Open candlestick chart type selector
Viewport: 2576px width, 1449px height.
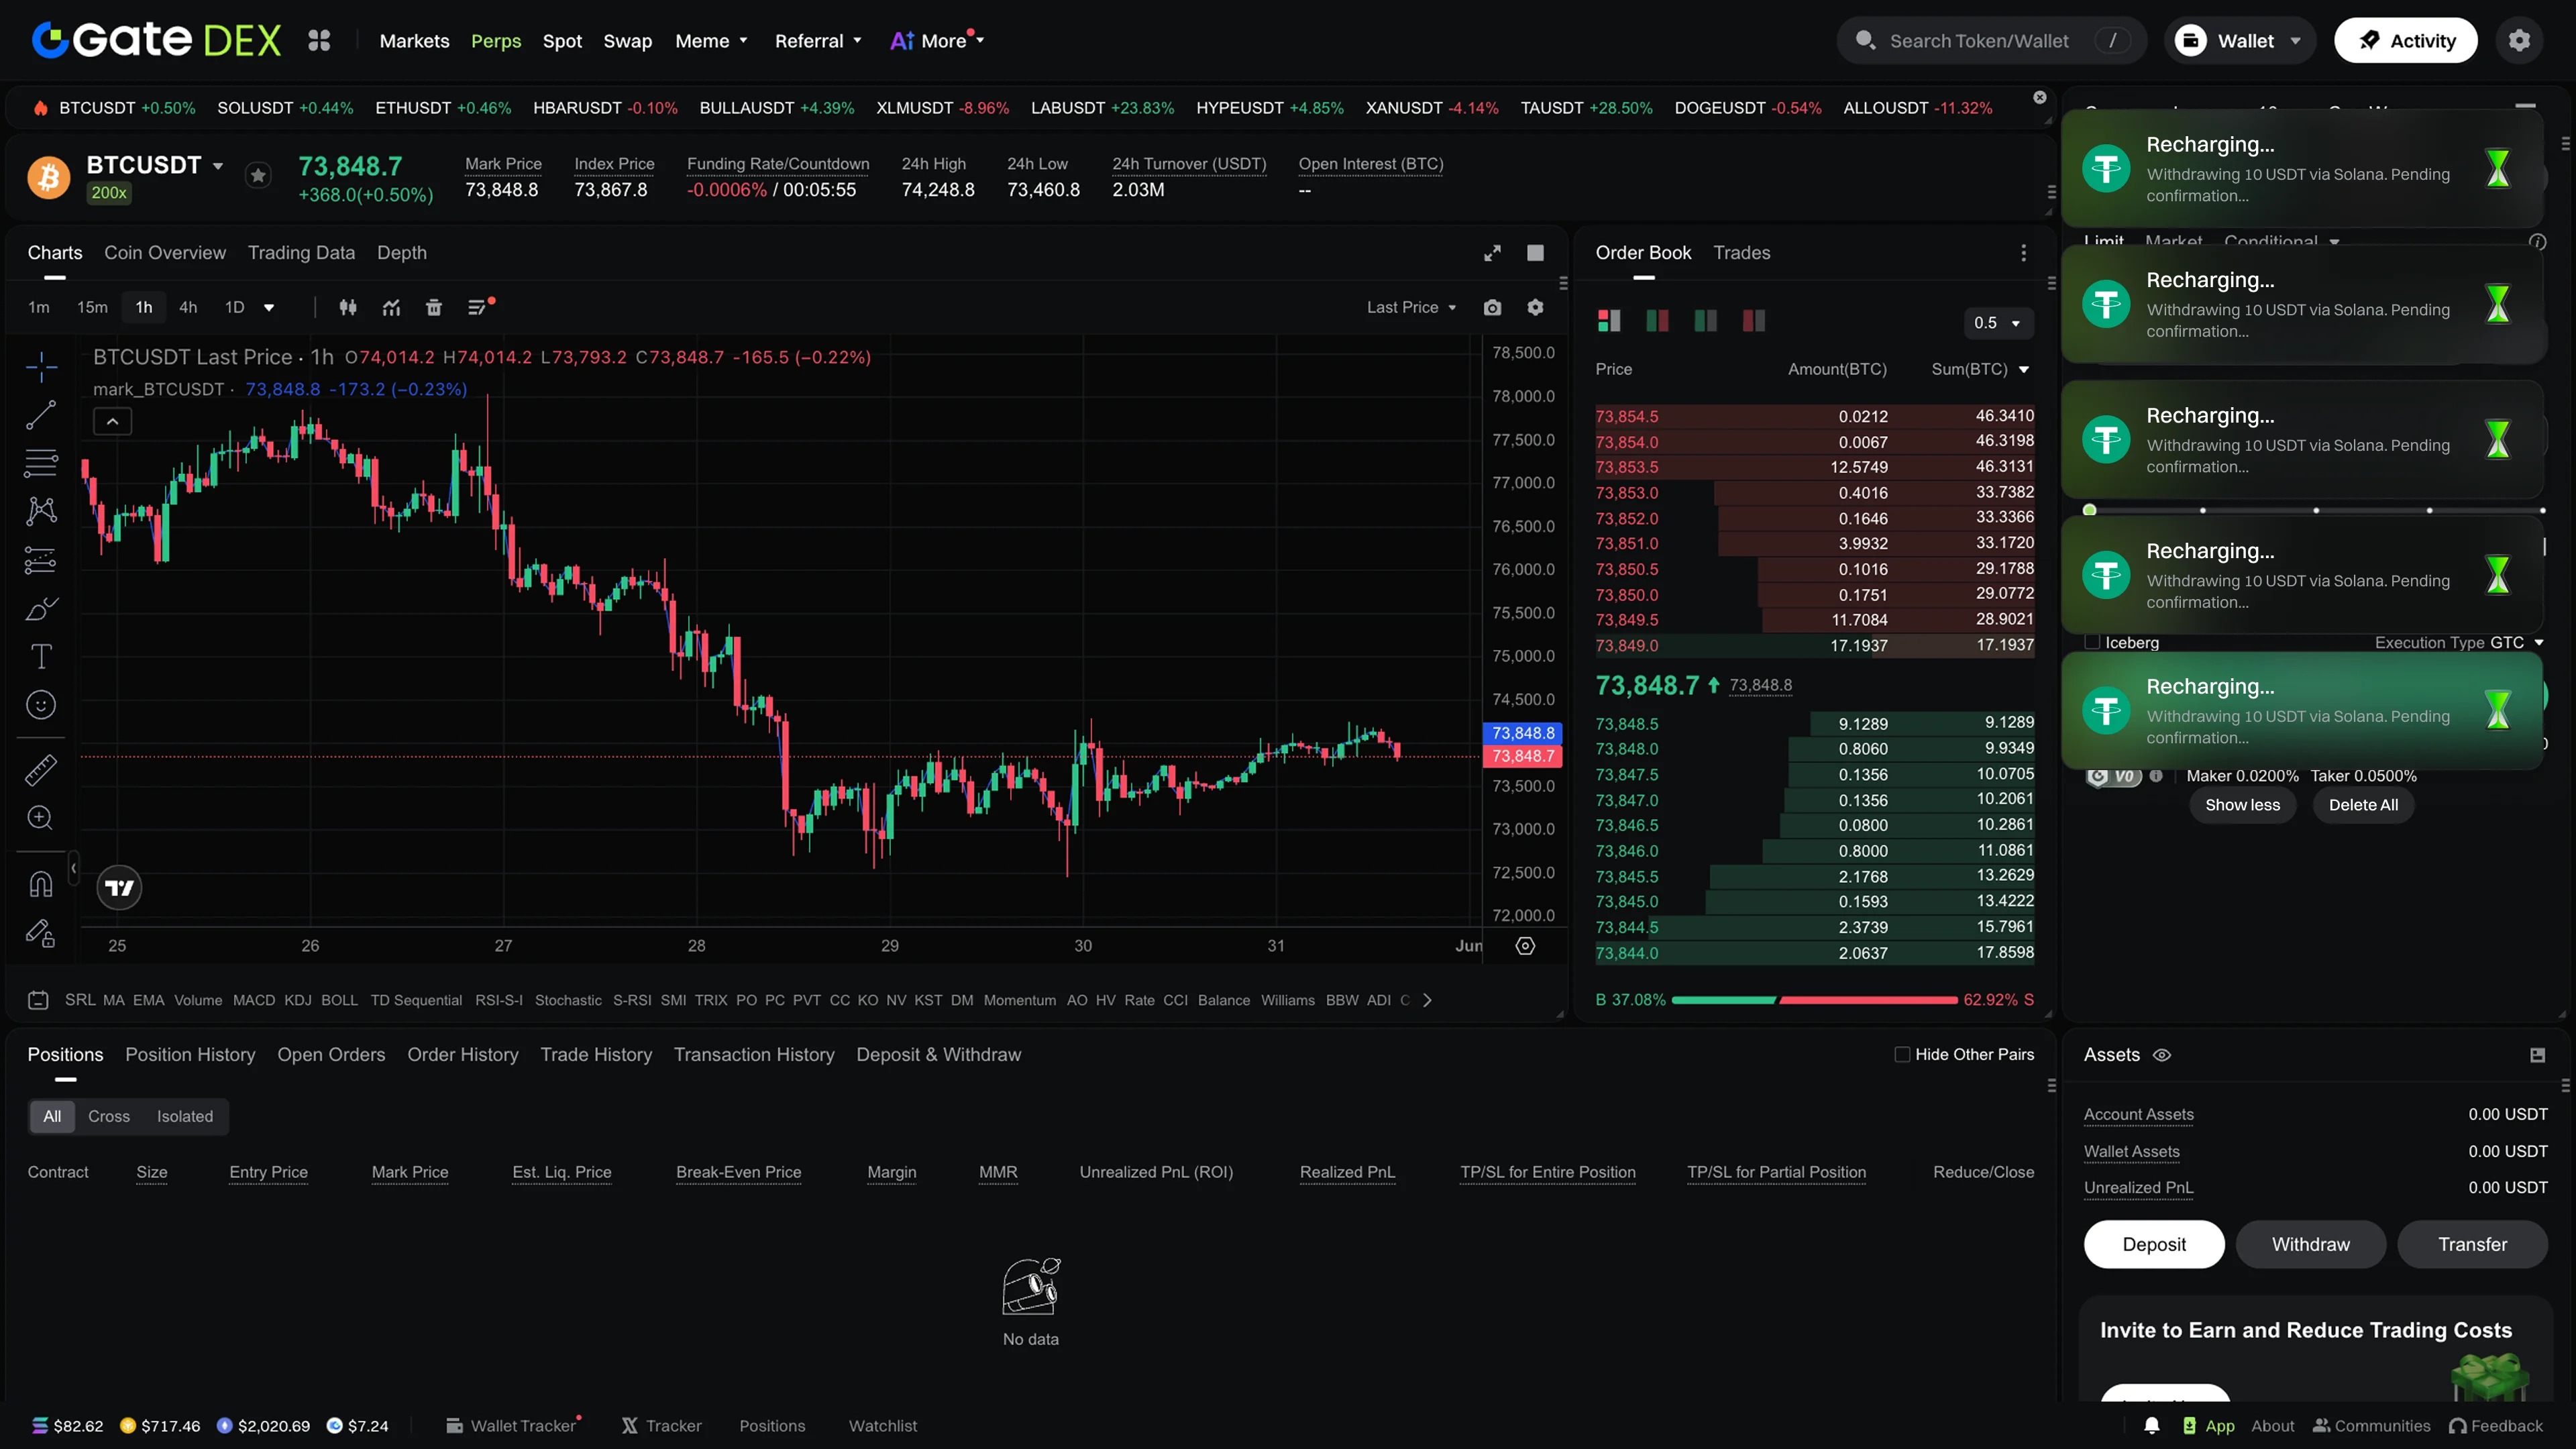point(348,307)
